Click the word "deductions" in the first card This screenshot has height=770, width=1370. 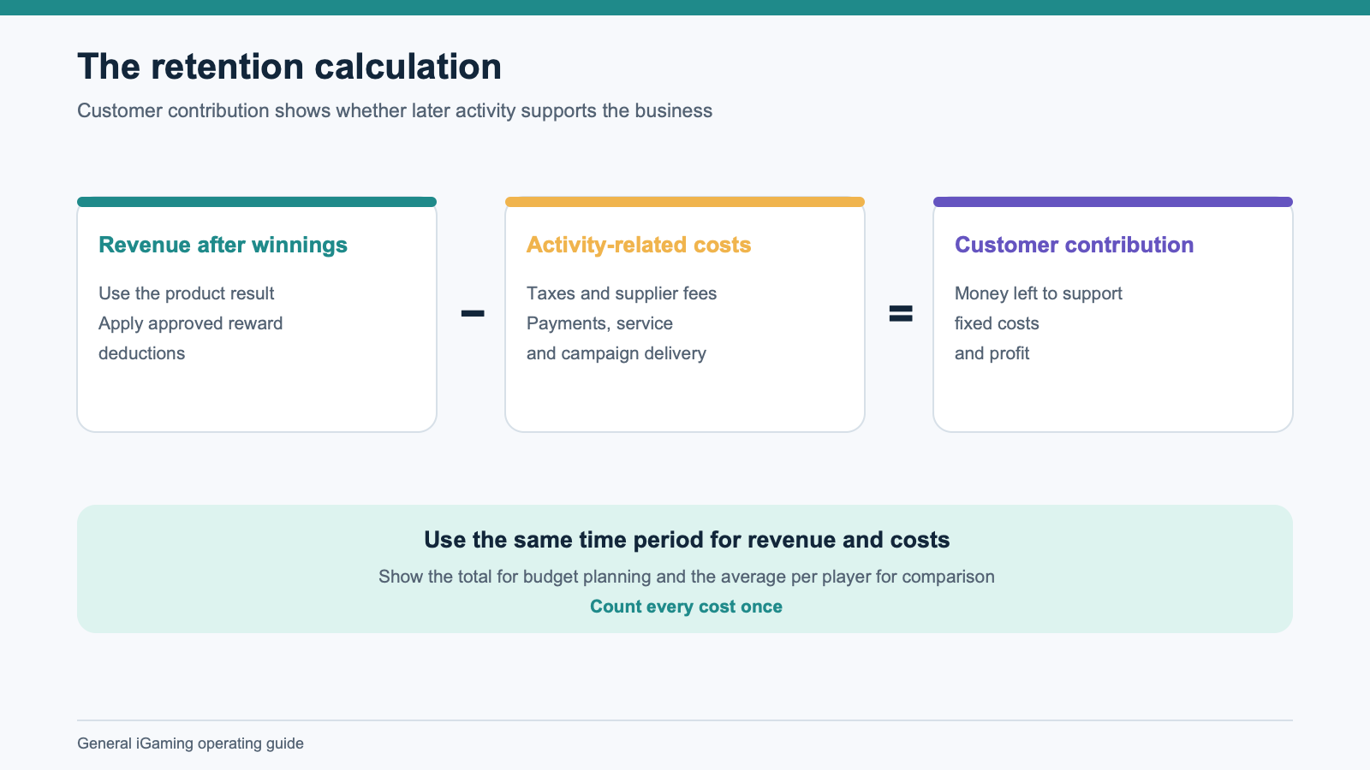point(141,353)
